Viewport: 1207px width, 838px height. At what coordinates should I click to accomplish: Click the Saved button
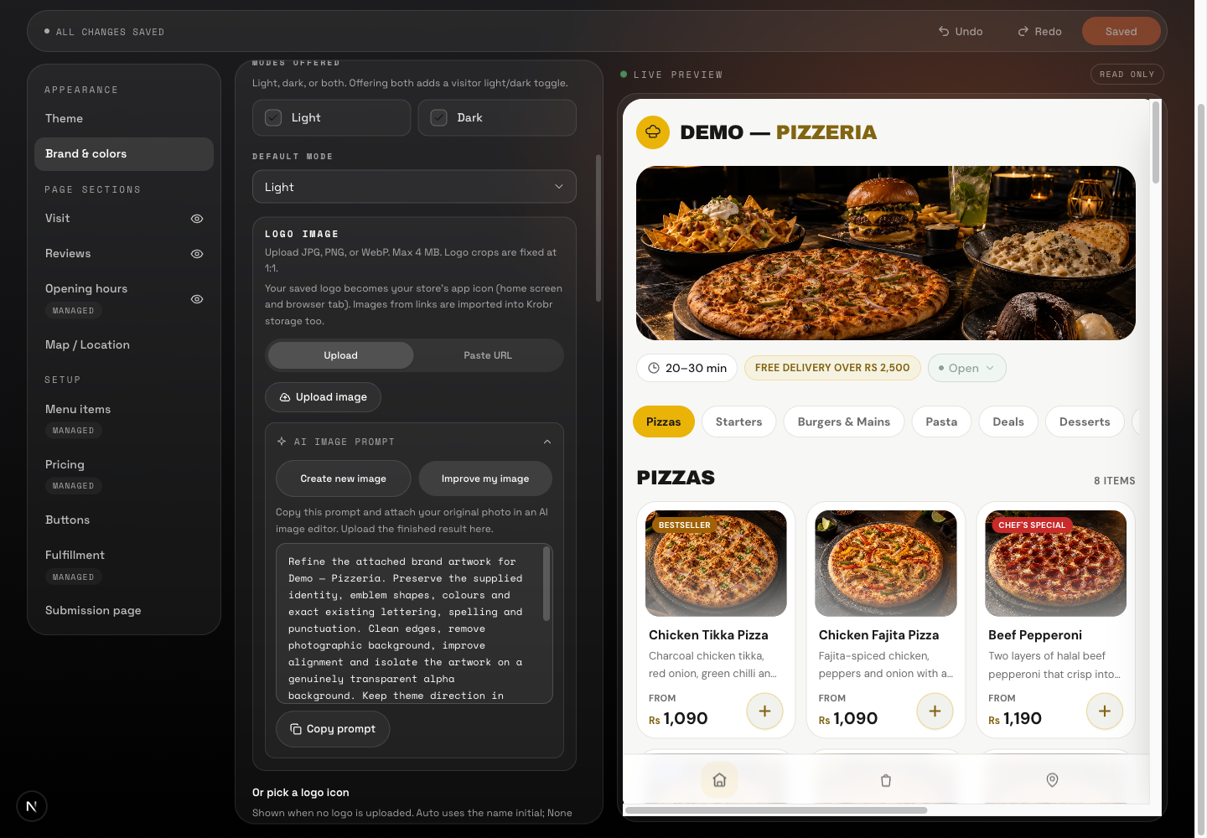coord(1122,32)
